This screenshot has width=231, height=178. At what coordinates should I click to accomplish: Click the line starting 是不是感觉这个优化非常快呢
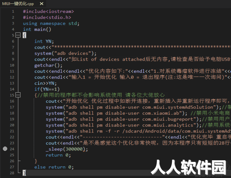138,143
